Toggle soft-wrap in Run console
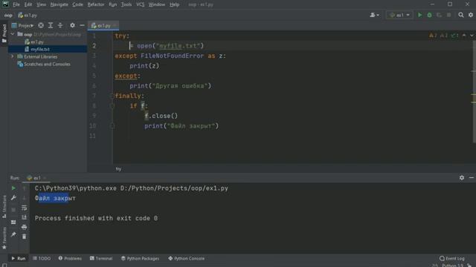Image resolution: width=476 pixels, height=267 pixels. coord(24,208)
